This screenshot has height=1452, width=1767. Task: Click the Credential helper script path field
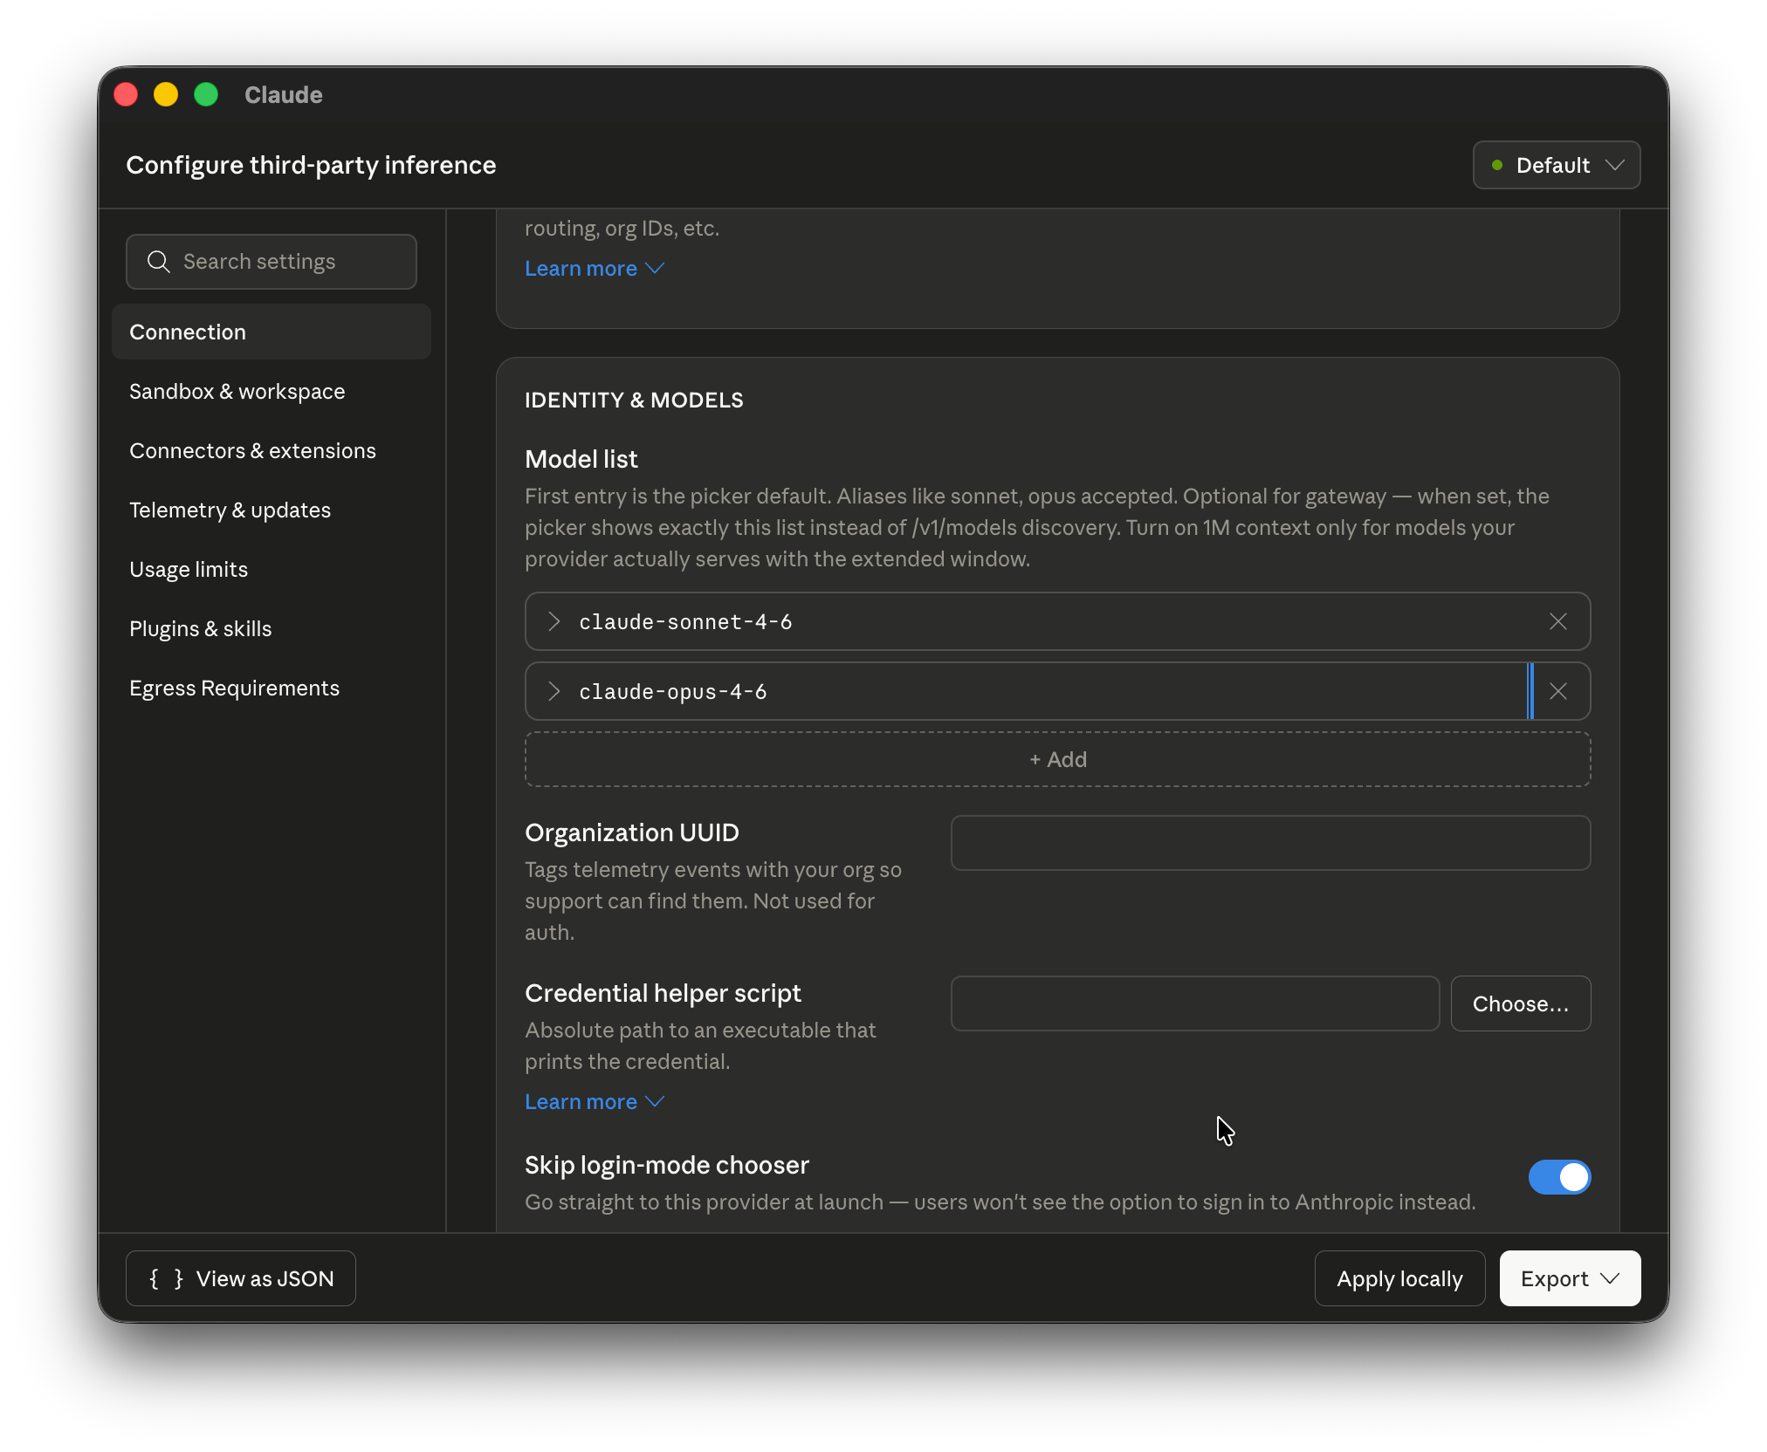click(x=1195, y=1003)
